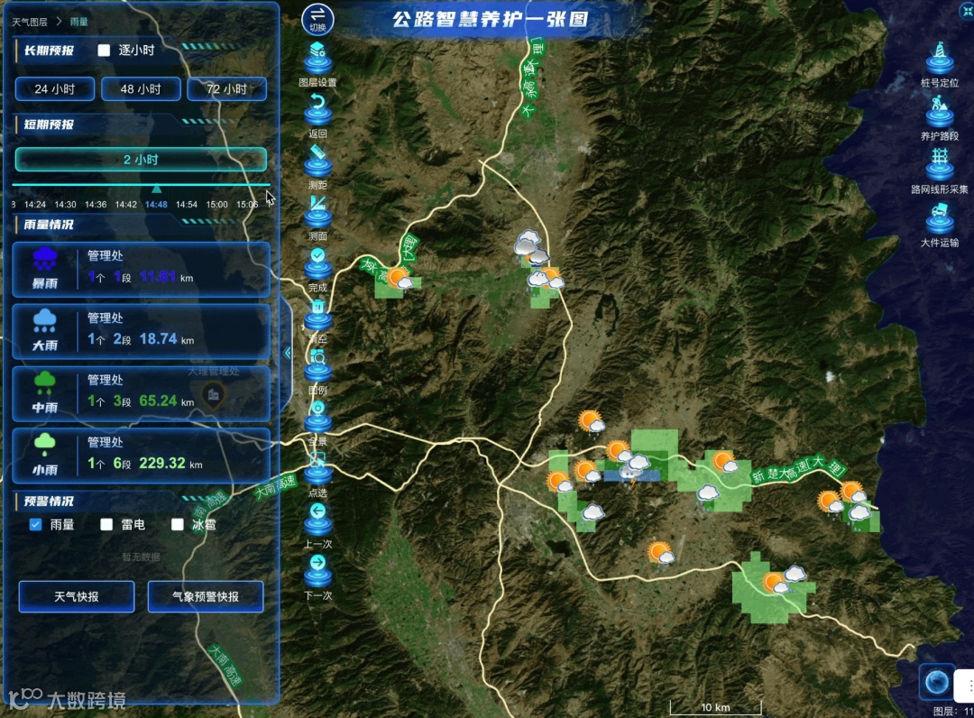The width and height of the screenshot is (974, 718).
Task: Uncheck the 雨量 rainfall checkbox
Action: coord(35,525)
